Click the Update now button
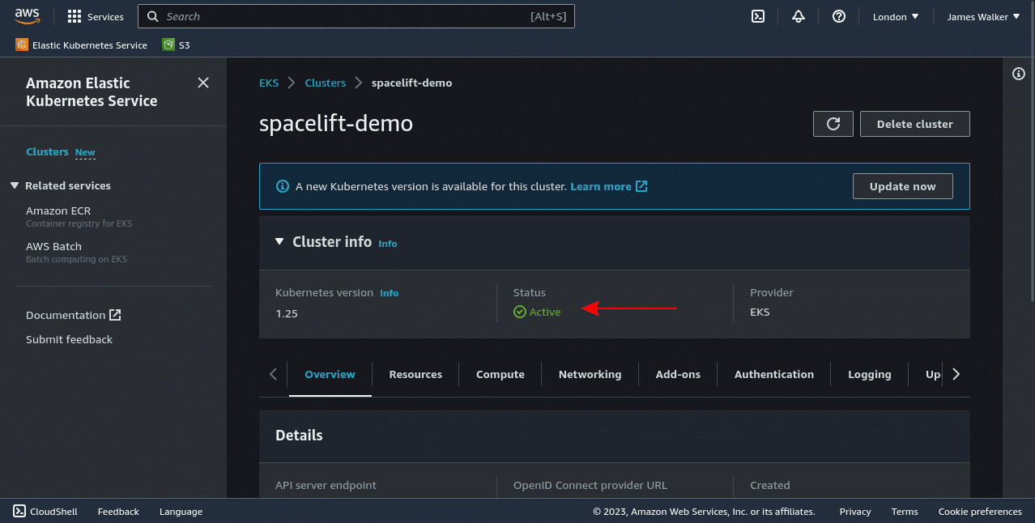The image size is (1035, 523). [903, 186]
